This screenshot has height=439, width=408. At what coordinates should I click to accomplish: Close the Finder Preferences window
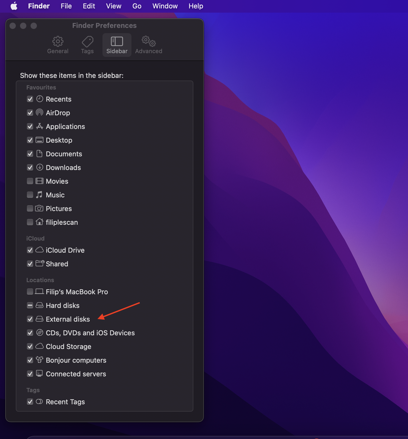coord(13,26)
